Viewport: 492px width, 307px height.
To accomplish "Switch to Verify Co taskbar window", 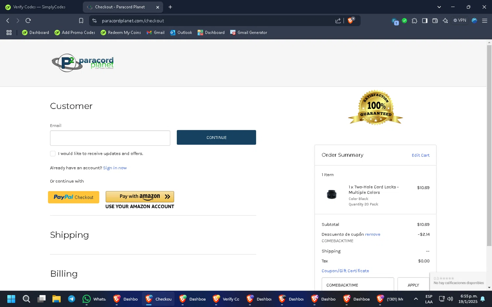I will coord(226,299).
